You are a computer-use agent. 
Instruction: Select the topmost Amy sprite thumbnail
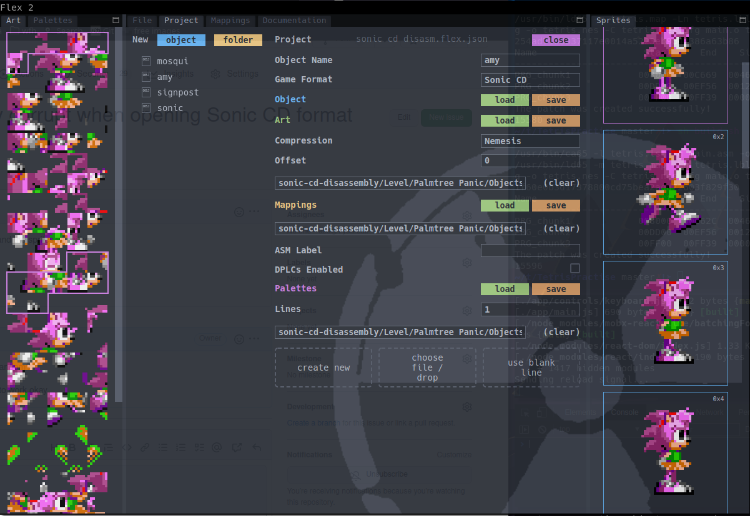[x=666, y=75]
